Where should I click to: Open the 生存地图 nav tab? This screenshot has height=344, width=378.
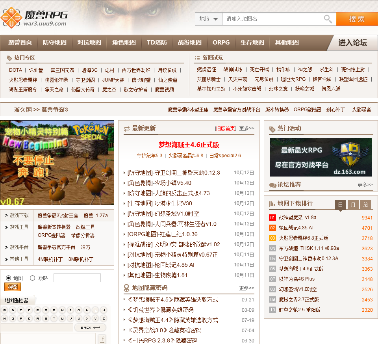coord(252,43)
